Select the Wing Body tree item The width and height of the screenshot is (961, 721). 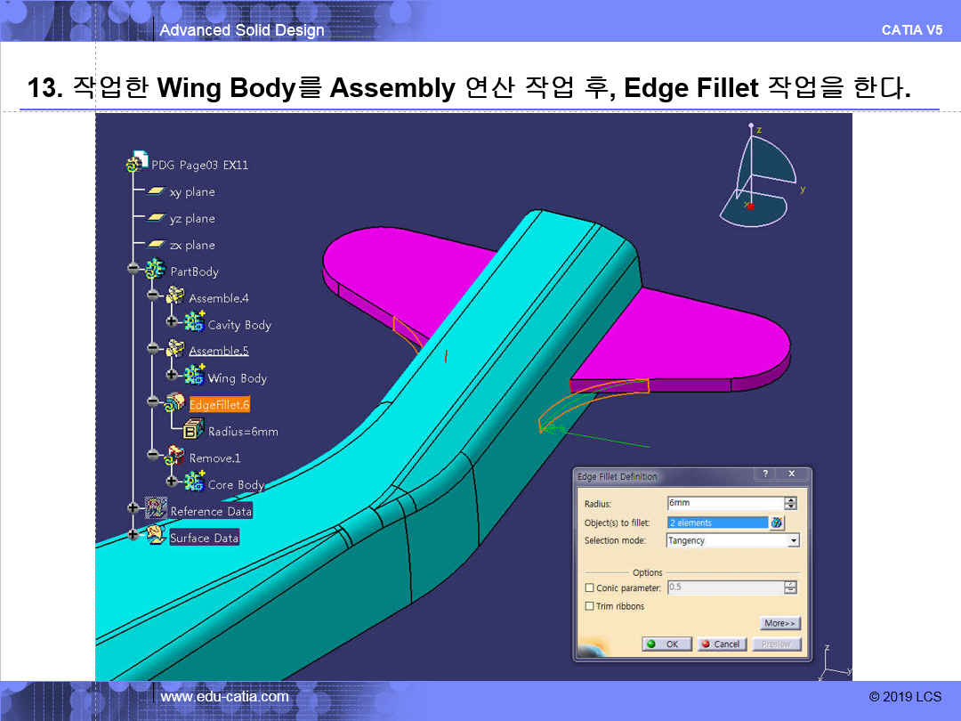[237, 378]
